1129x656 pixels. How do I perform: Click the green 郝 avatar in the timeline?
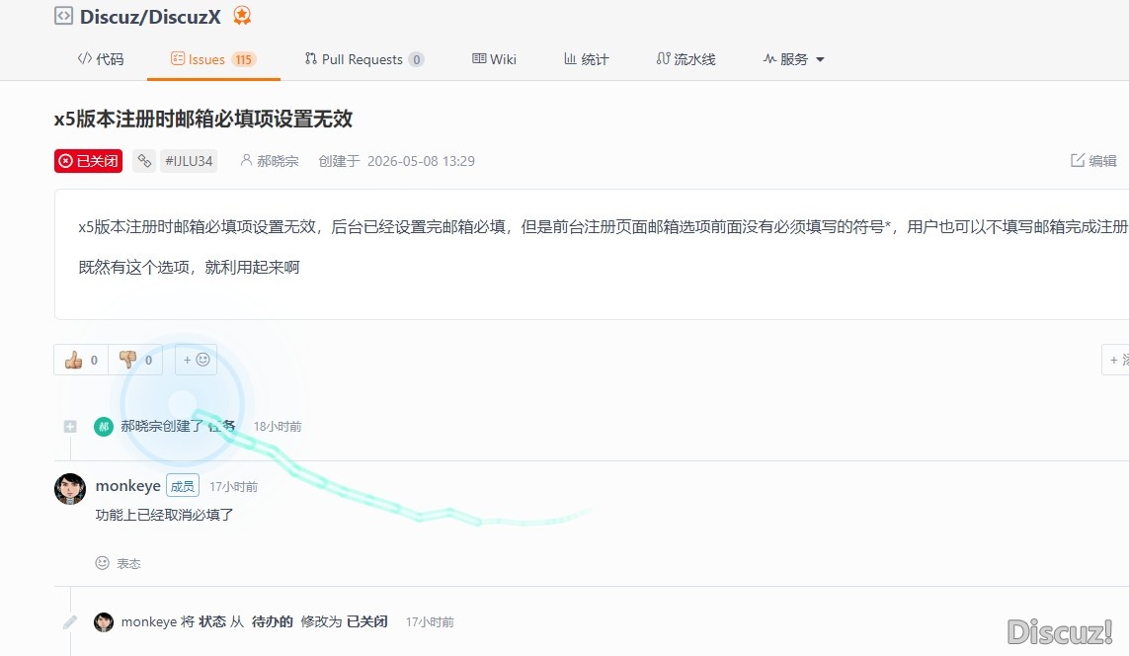(104, 426)
